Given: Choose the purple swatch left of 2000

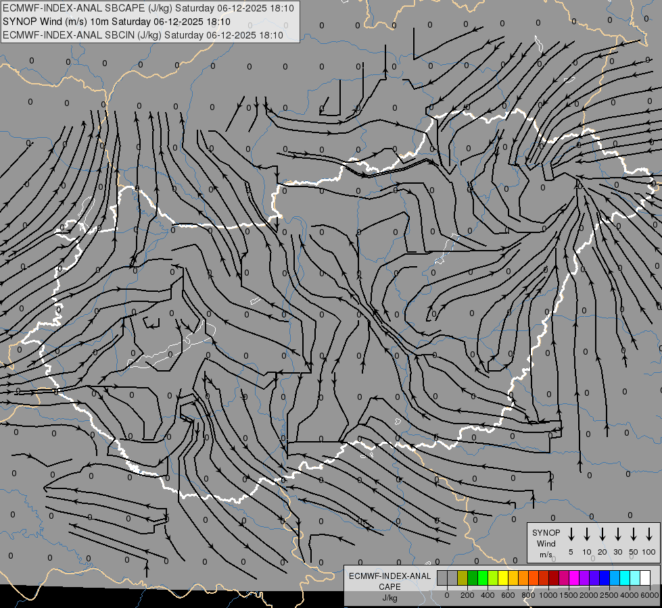Looking at the screenshot, I should (x=584, y=578).
